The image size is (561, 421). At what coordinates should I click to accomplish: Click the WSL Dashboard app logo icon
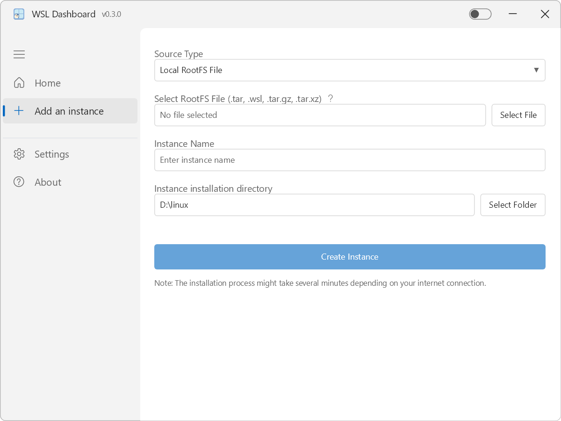[19, 14]
